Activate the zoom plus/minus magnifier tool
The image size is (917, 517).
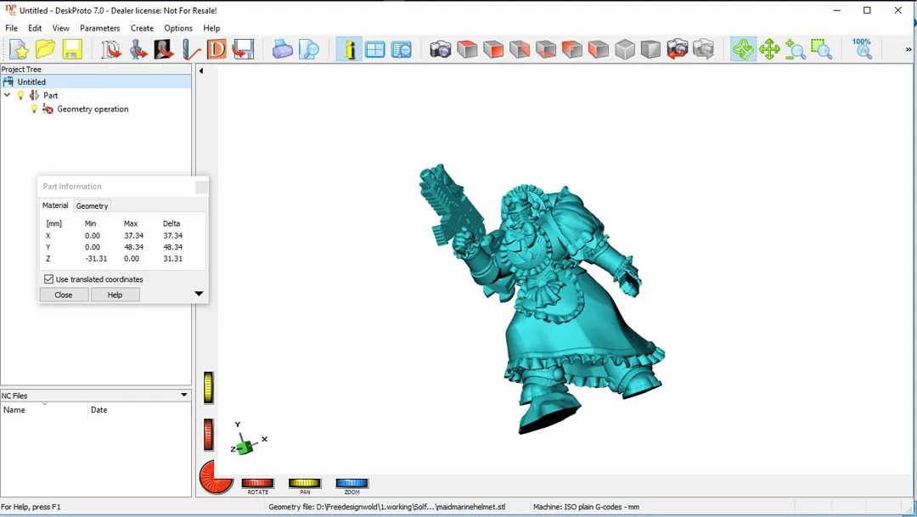point(796,50)
